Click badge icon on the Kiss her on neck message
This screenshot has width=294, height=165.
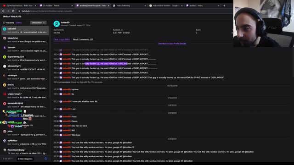tap(61, 126)
